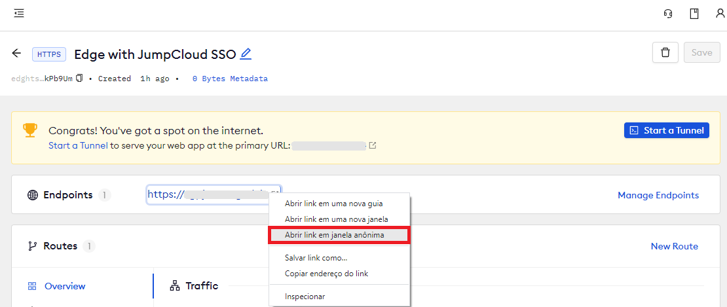Go back with the arrow icon
Image resolution: width=727 pixels, height=307 pixels.
(x=16, y=53)
